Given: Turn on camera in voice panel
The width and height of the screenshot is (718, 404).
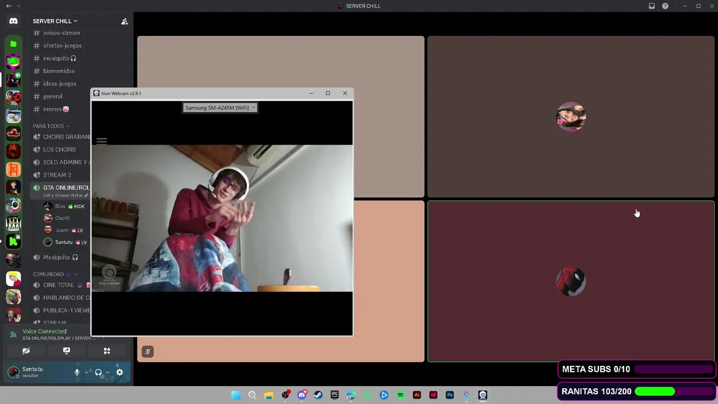Looking at the screenshot, I should point(26,351).
